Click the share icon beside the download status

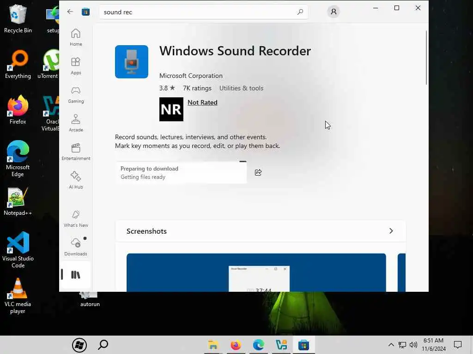[258, 172]
